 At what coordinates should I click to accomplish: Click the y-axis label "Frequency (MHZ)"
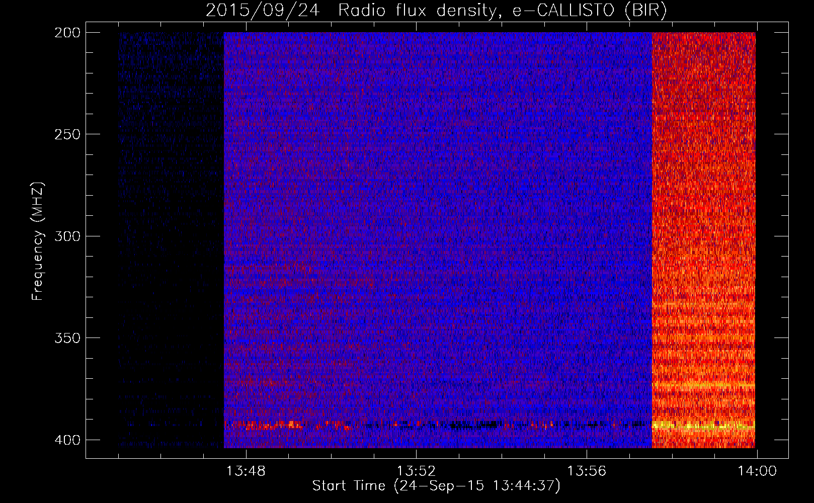point(38,241)
